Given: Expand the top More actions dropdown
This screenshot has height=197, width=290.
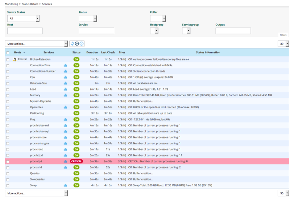Looking at the screenshot, I should pos(36,44).
